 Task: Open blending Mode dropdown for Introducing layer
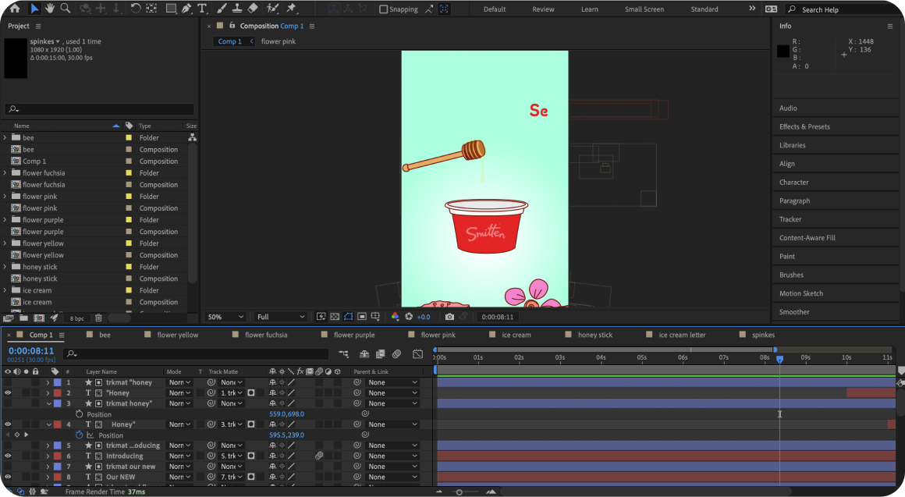[179, 456]
